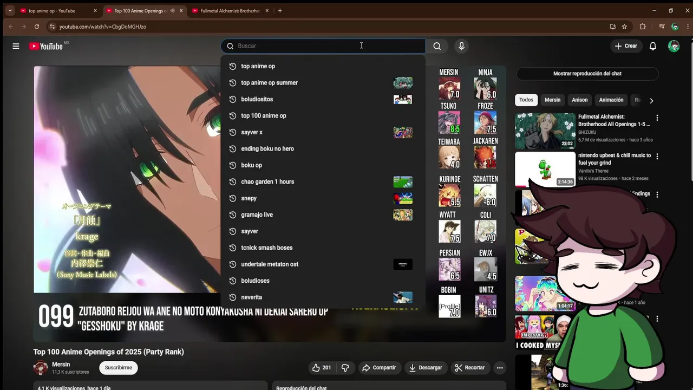Open the Chrome profile avatar

coord(675,27)
